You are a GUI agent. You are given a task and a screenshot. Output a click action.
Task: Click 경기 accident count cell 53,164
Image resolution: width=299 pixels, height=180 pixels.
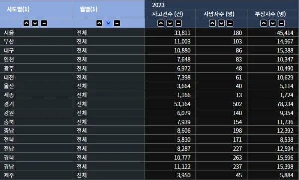(x=170, y=104)
